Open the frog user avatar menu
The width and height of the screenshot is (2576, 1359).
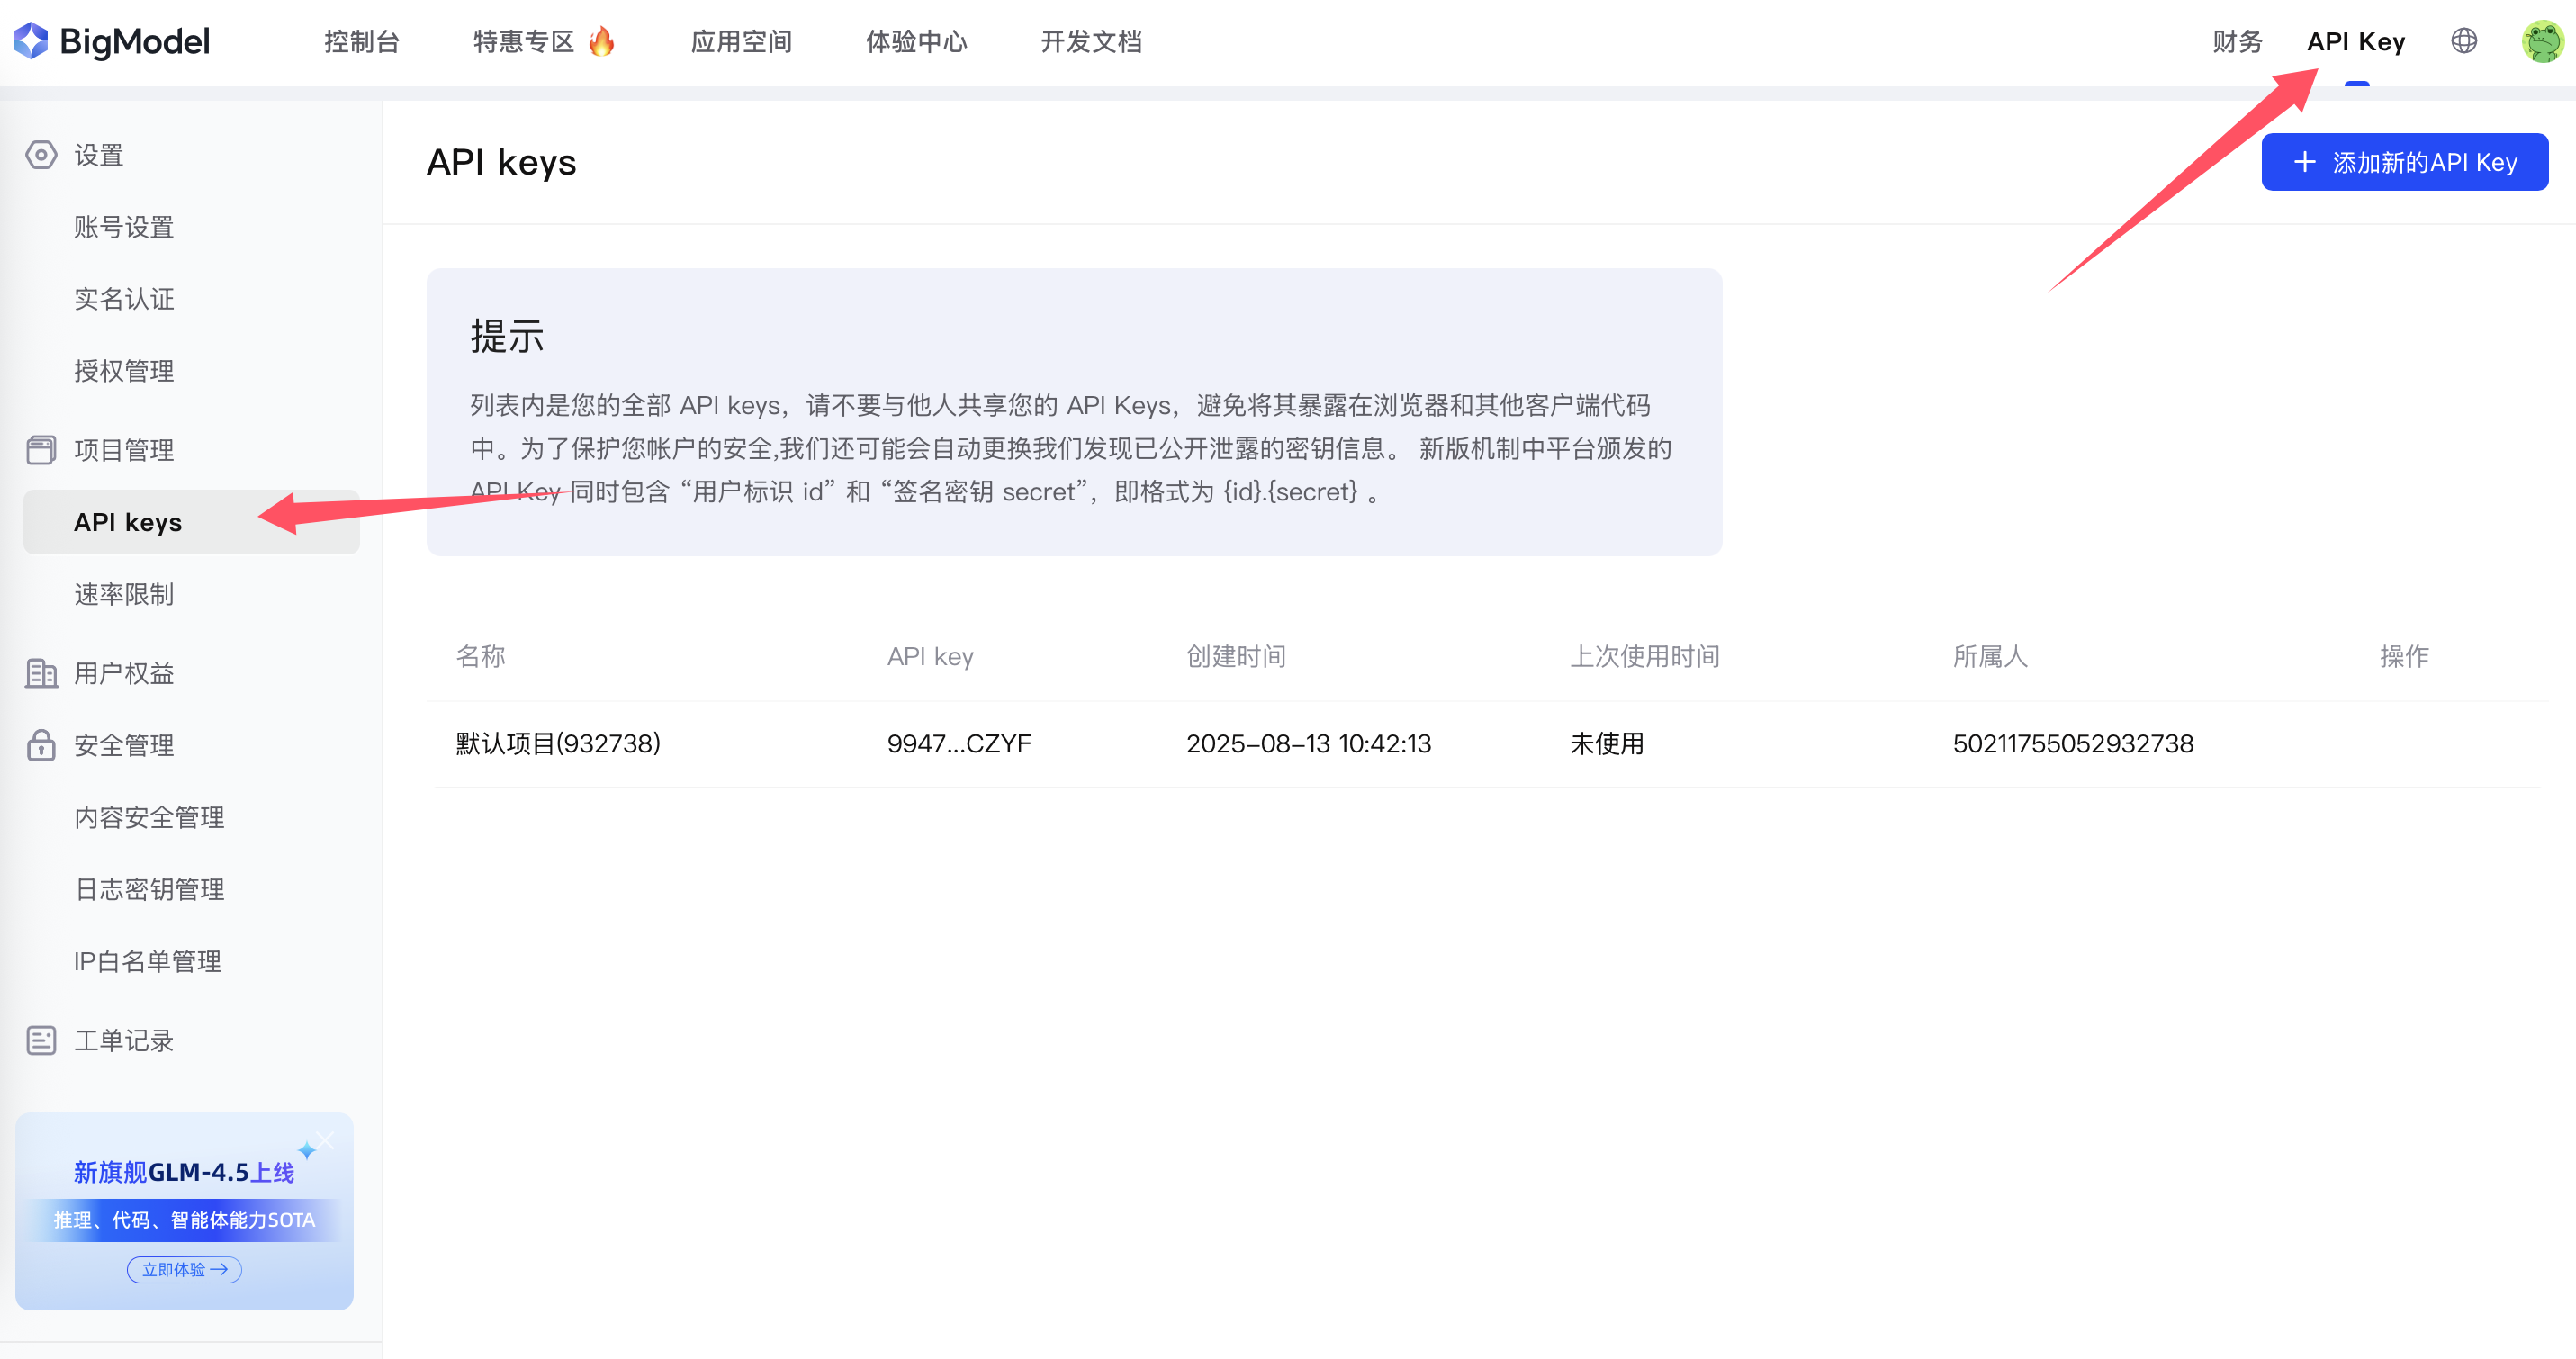click(2542, 42)
